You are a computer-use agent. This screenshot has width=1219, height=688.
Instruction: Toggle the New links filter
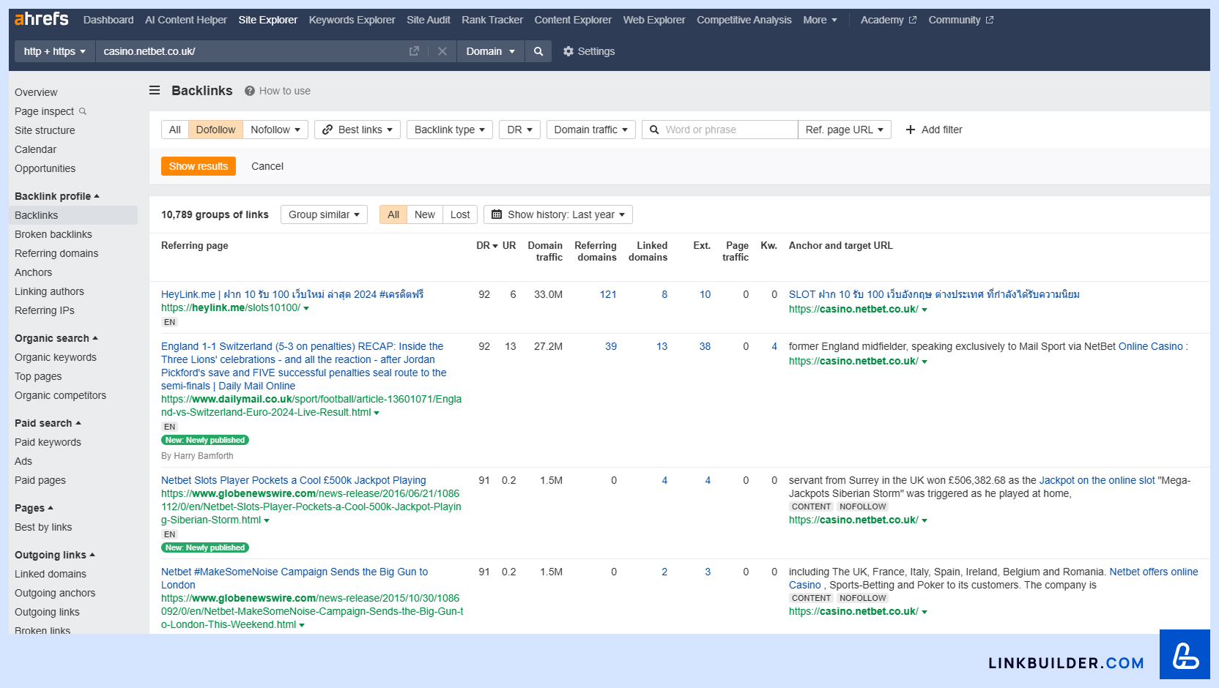425,214
